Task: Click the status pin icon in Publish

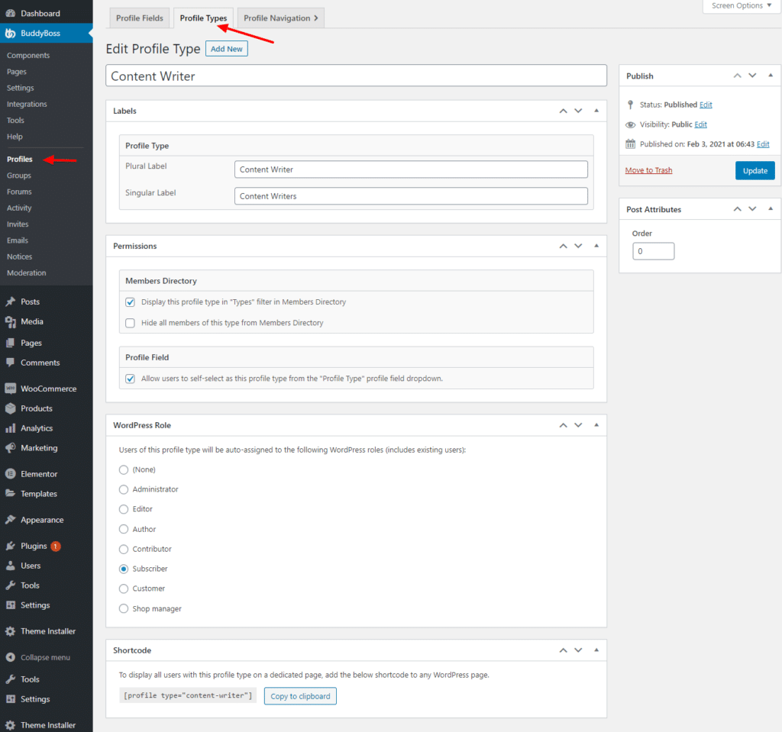Action: [630, 105]
